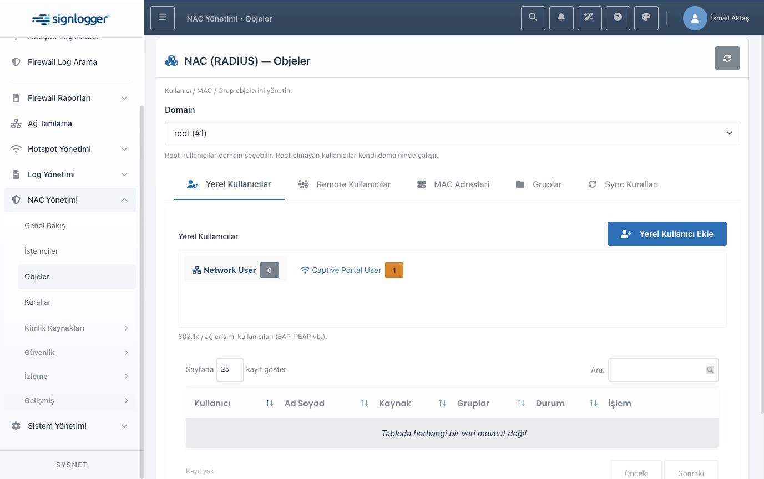764x479 pixels.
Task: Switch to Gruplar tab
Action: (539, 184)
